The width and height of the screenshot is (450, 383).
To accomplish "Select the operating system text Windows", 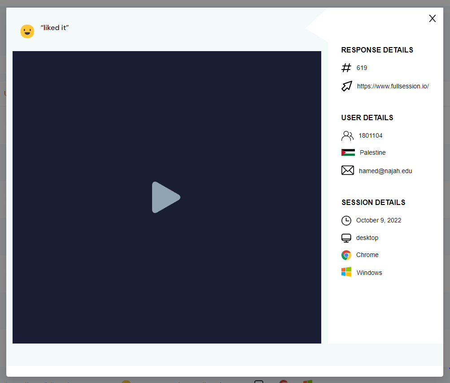I will 369,273.
